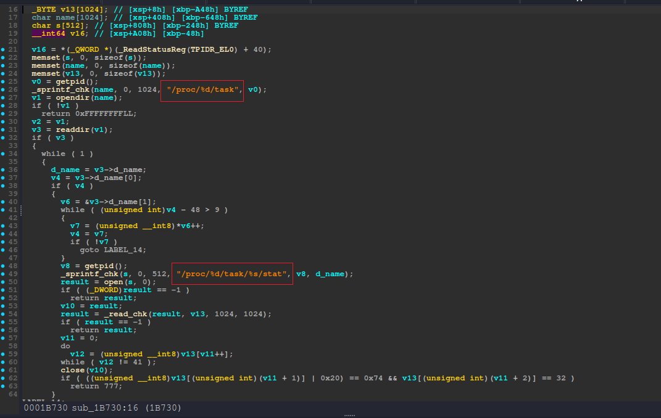661x418 pixels.
Task: Click memset on line 23
Action: [46, 66]
